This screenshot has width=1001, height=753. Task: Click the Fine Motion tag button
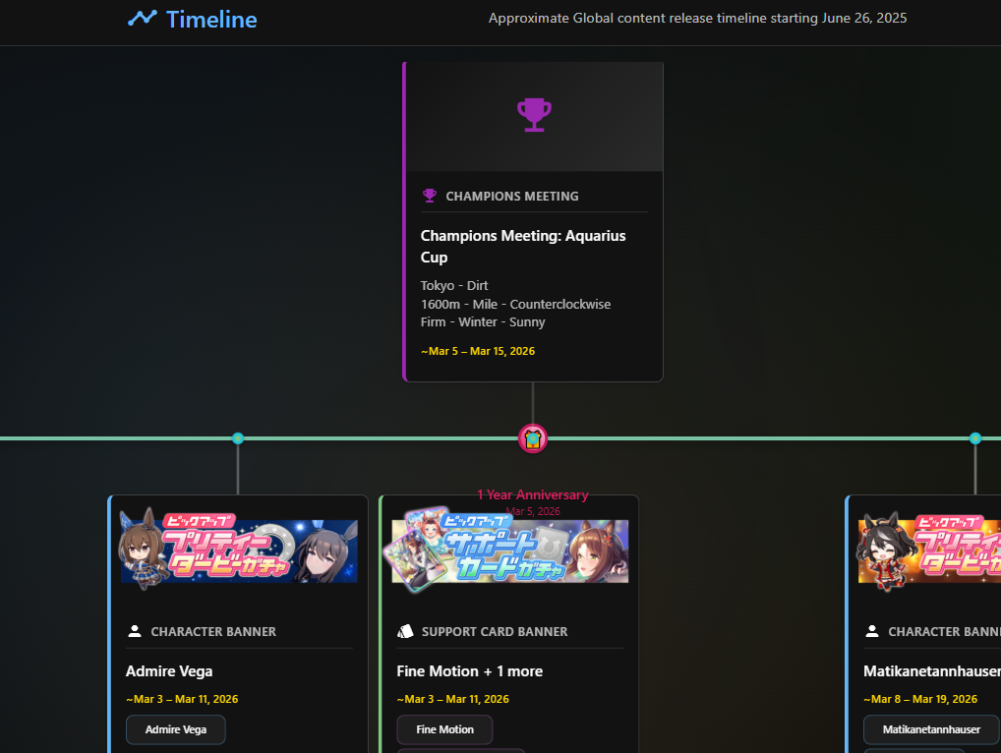445,729
